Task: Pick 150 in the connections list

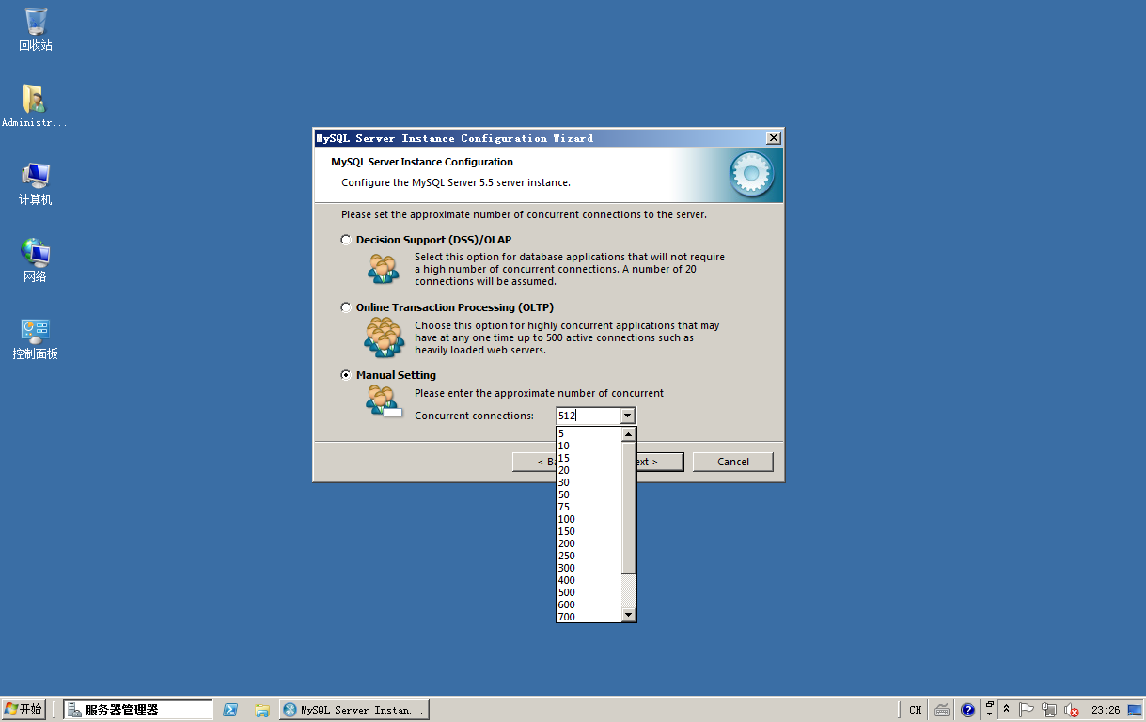Action: pos(589,531)
